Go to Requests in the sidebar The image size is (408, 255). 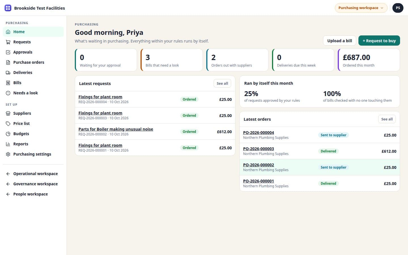click(x=33, y=42)
